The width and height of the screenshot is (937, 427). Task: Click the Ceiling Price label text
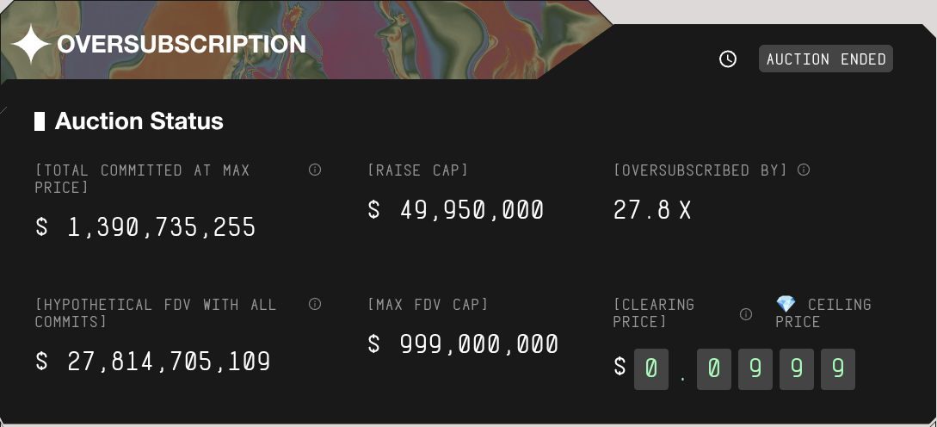tap(822, 313)
